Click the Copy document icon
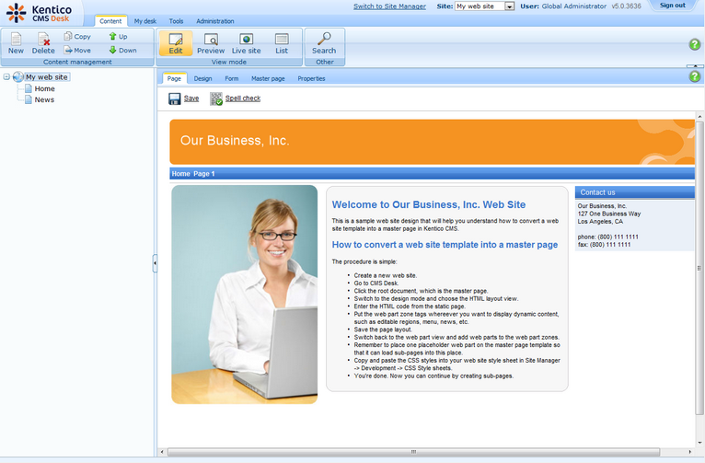 69,37
